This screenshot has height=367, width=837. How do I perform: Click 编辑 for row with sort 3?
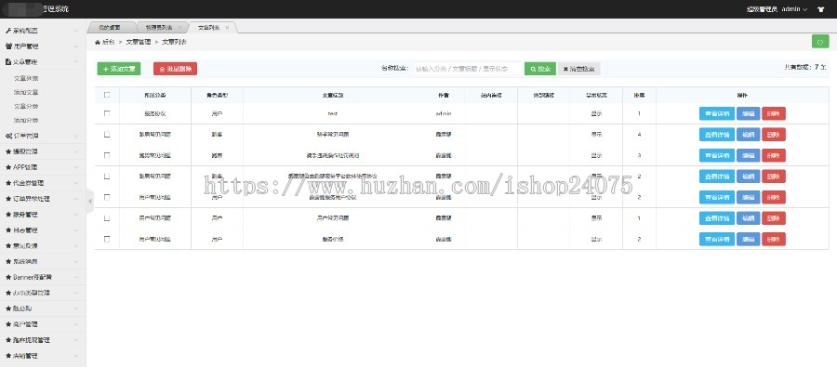click(x=749, y=155)
